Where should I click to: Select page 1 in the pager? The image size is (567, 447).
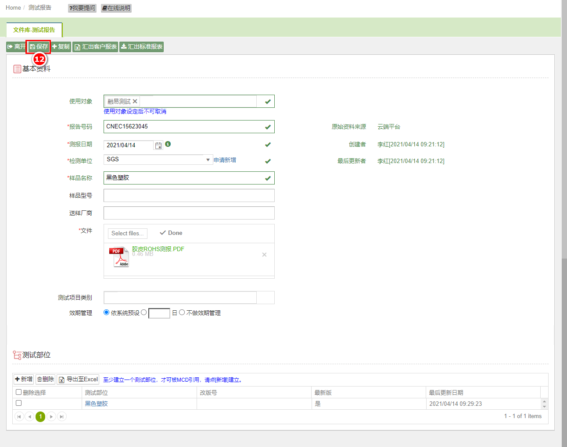(x=40, y=417)
